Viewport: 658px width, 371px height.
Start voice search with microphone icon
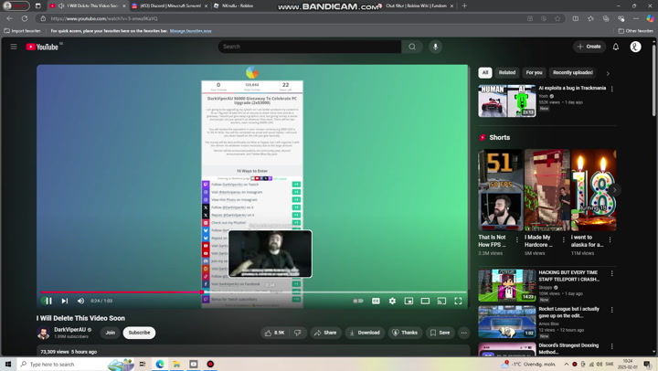(x=436, y=47)
